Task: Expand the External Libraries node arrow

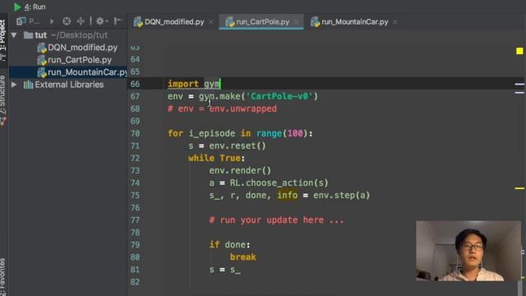Action: click(14, 85)
